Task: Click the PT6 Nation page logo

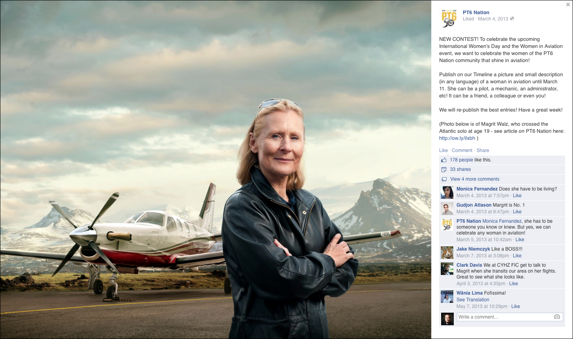Action: (448, 18)
